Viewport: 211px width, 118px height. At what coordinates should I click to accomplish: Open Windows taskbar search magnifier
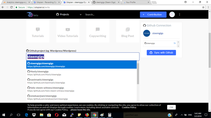tap(11, 115)
